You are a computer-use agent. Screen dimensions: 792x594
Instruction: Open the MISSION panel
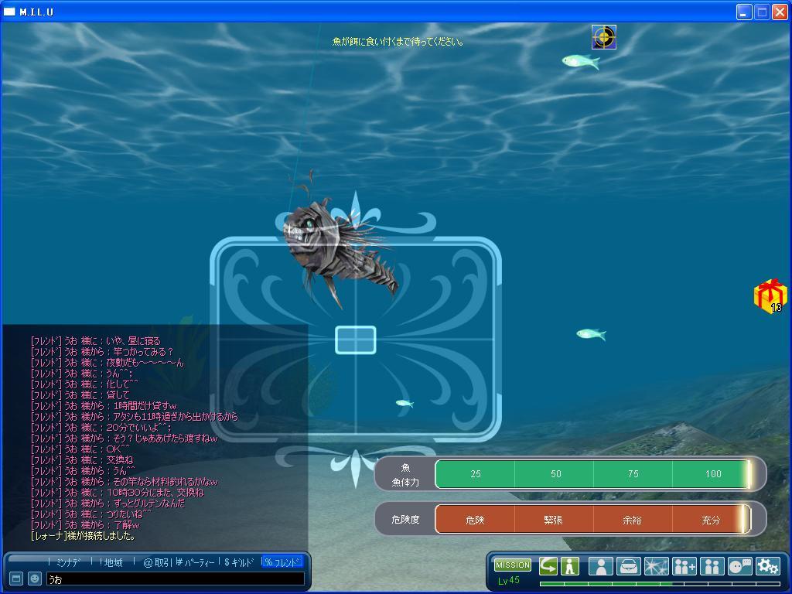(512, 565)
